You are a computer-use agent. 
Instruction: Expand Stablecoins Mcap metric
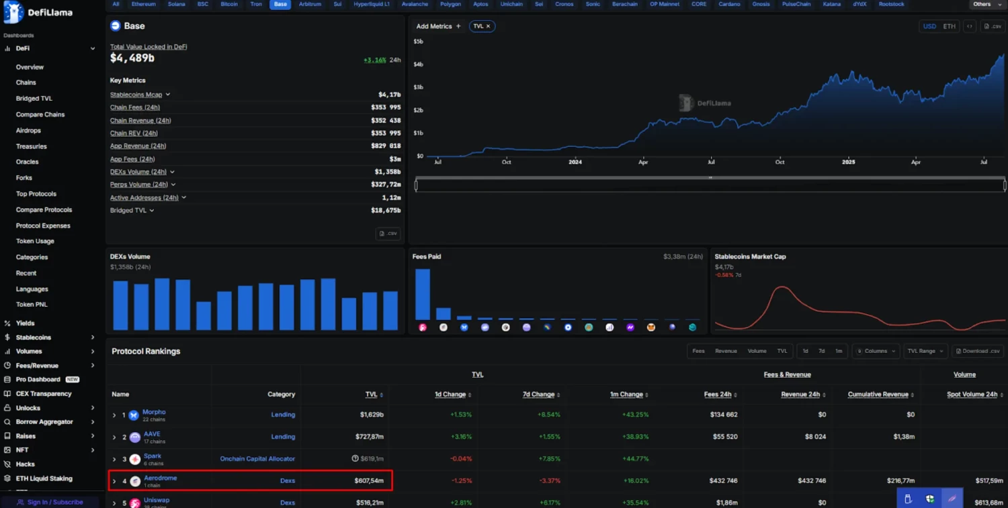[168, 95]
